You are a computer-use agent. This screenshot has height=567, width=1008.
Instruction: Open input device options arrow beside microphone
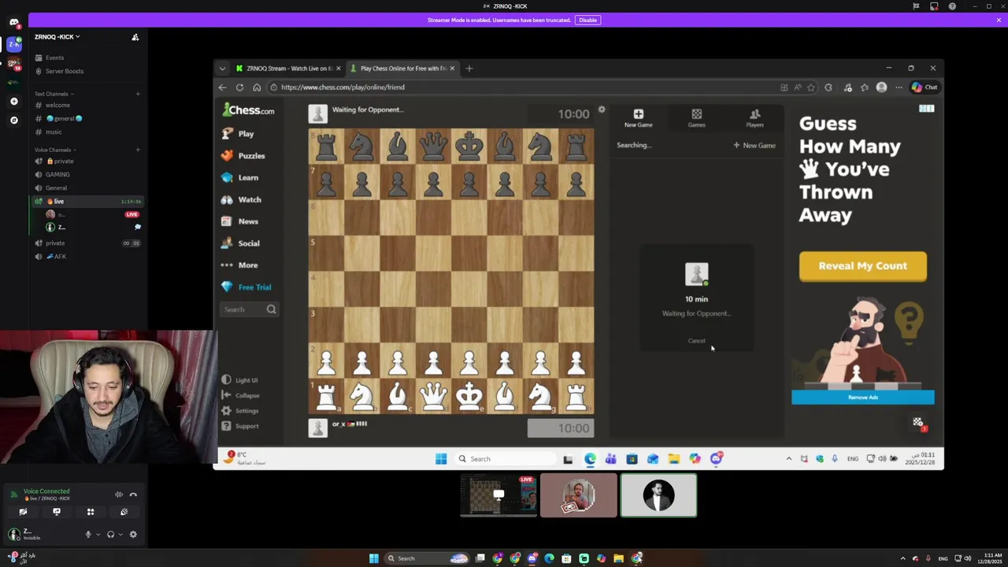(x=98, y=535)
